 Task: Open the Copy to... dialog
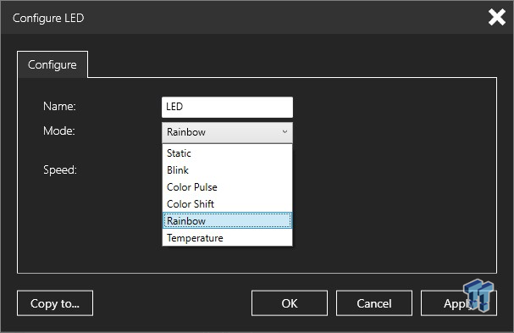click(x=55, y=303)
